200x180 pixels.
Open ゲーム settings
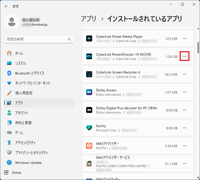39,133
